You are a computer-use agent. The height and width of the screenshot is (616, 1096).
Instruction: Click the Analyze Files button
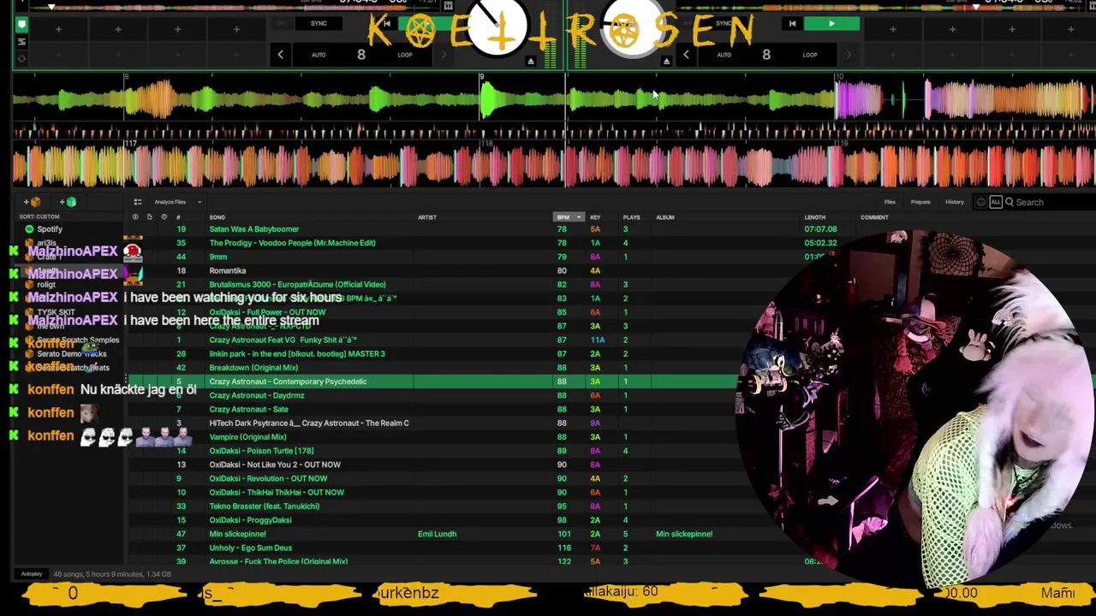[x=170, y=203]
